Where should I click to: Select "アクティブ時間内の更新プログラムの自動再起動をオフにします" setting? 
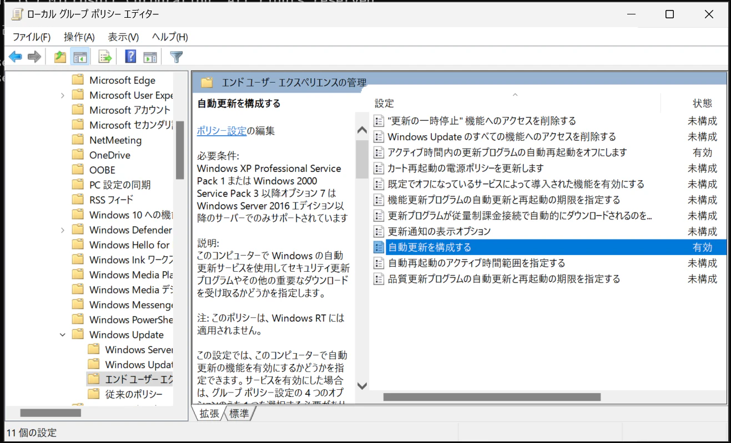tap(507, 152)
